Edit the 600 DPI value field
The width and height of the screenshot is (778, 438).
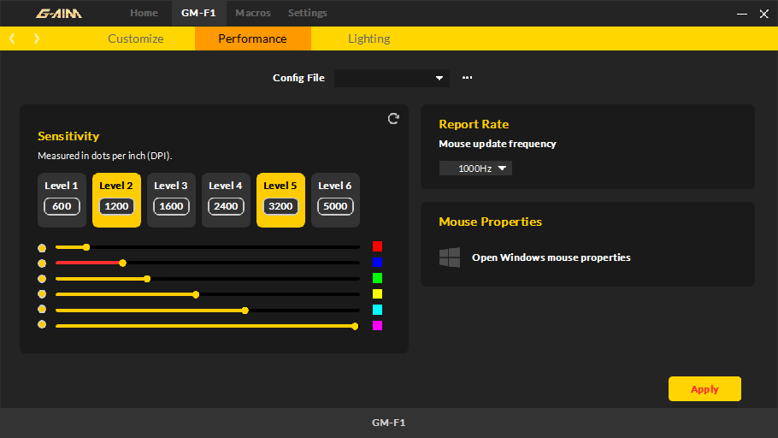[62, 206]
